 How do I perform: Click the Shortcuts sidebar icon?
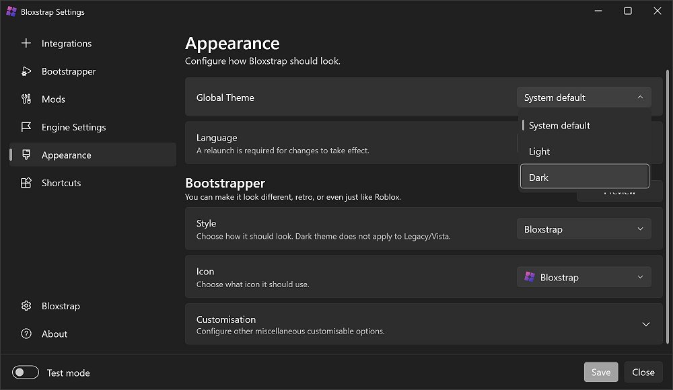26,183
